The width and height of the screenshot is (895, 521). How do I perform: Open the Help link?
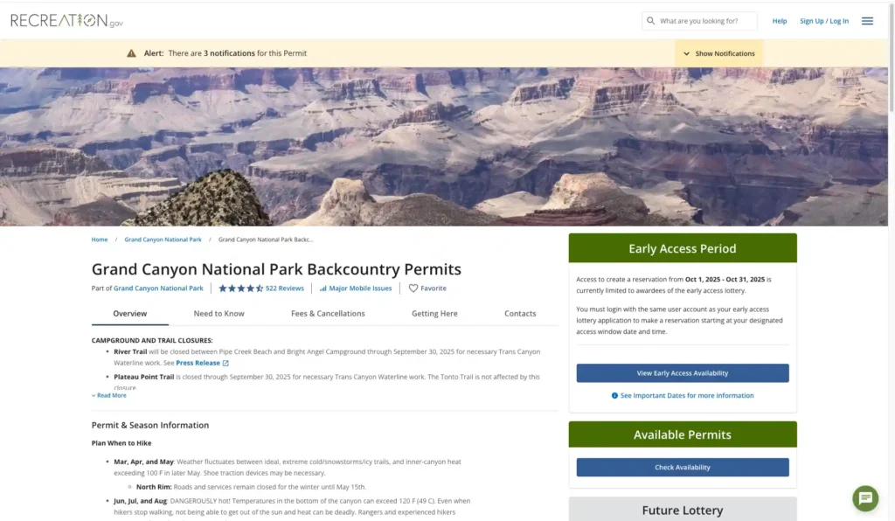(780, 21)
